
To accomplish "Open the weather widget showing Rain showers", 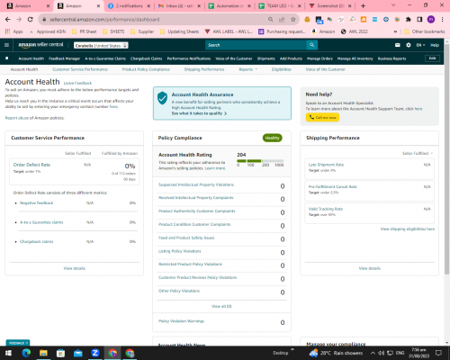I will point(336,353).
